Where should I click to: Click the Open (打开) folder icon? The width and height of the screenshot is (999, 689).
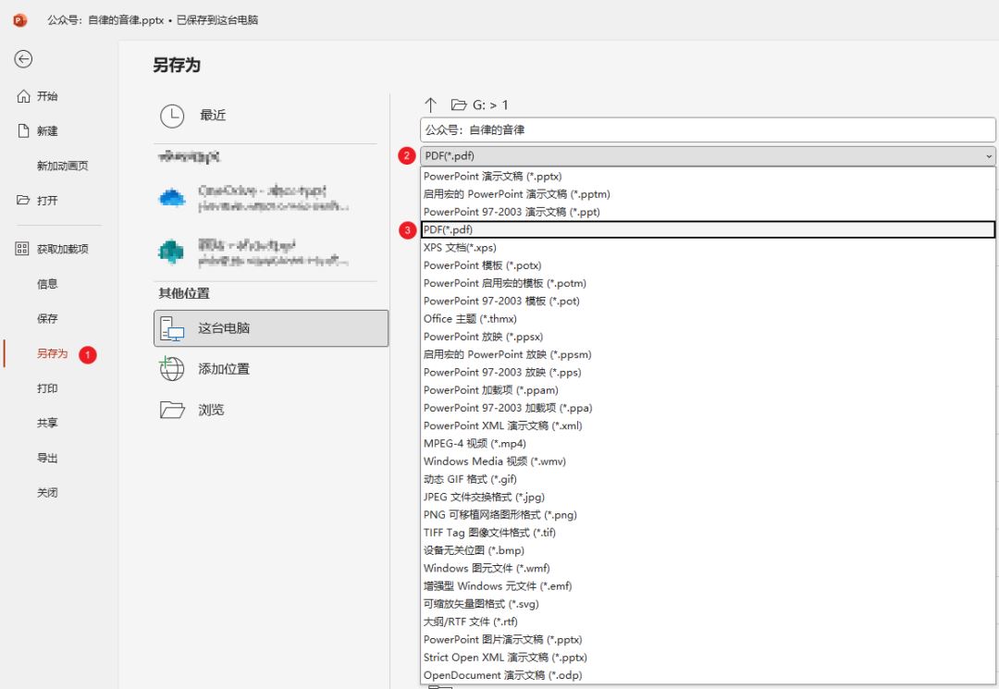(x=24, y=201)
